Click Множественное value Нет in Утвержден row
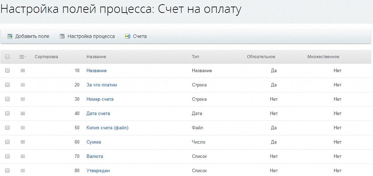The height and width of the screenshot is (176, 373). coord(338,171)
